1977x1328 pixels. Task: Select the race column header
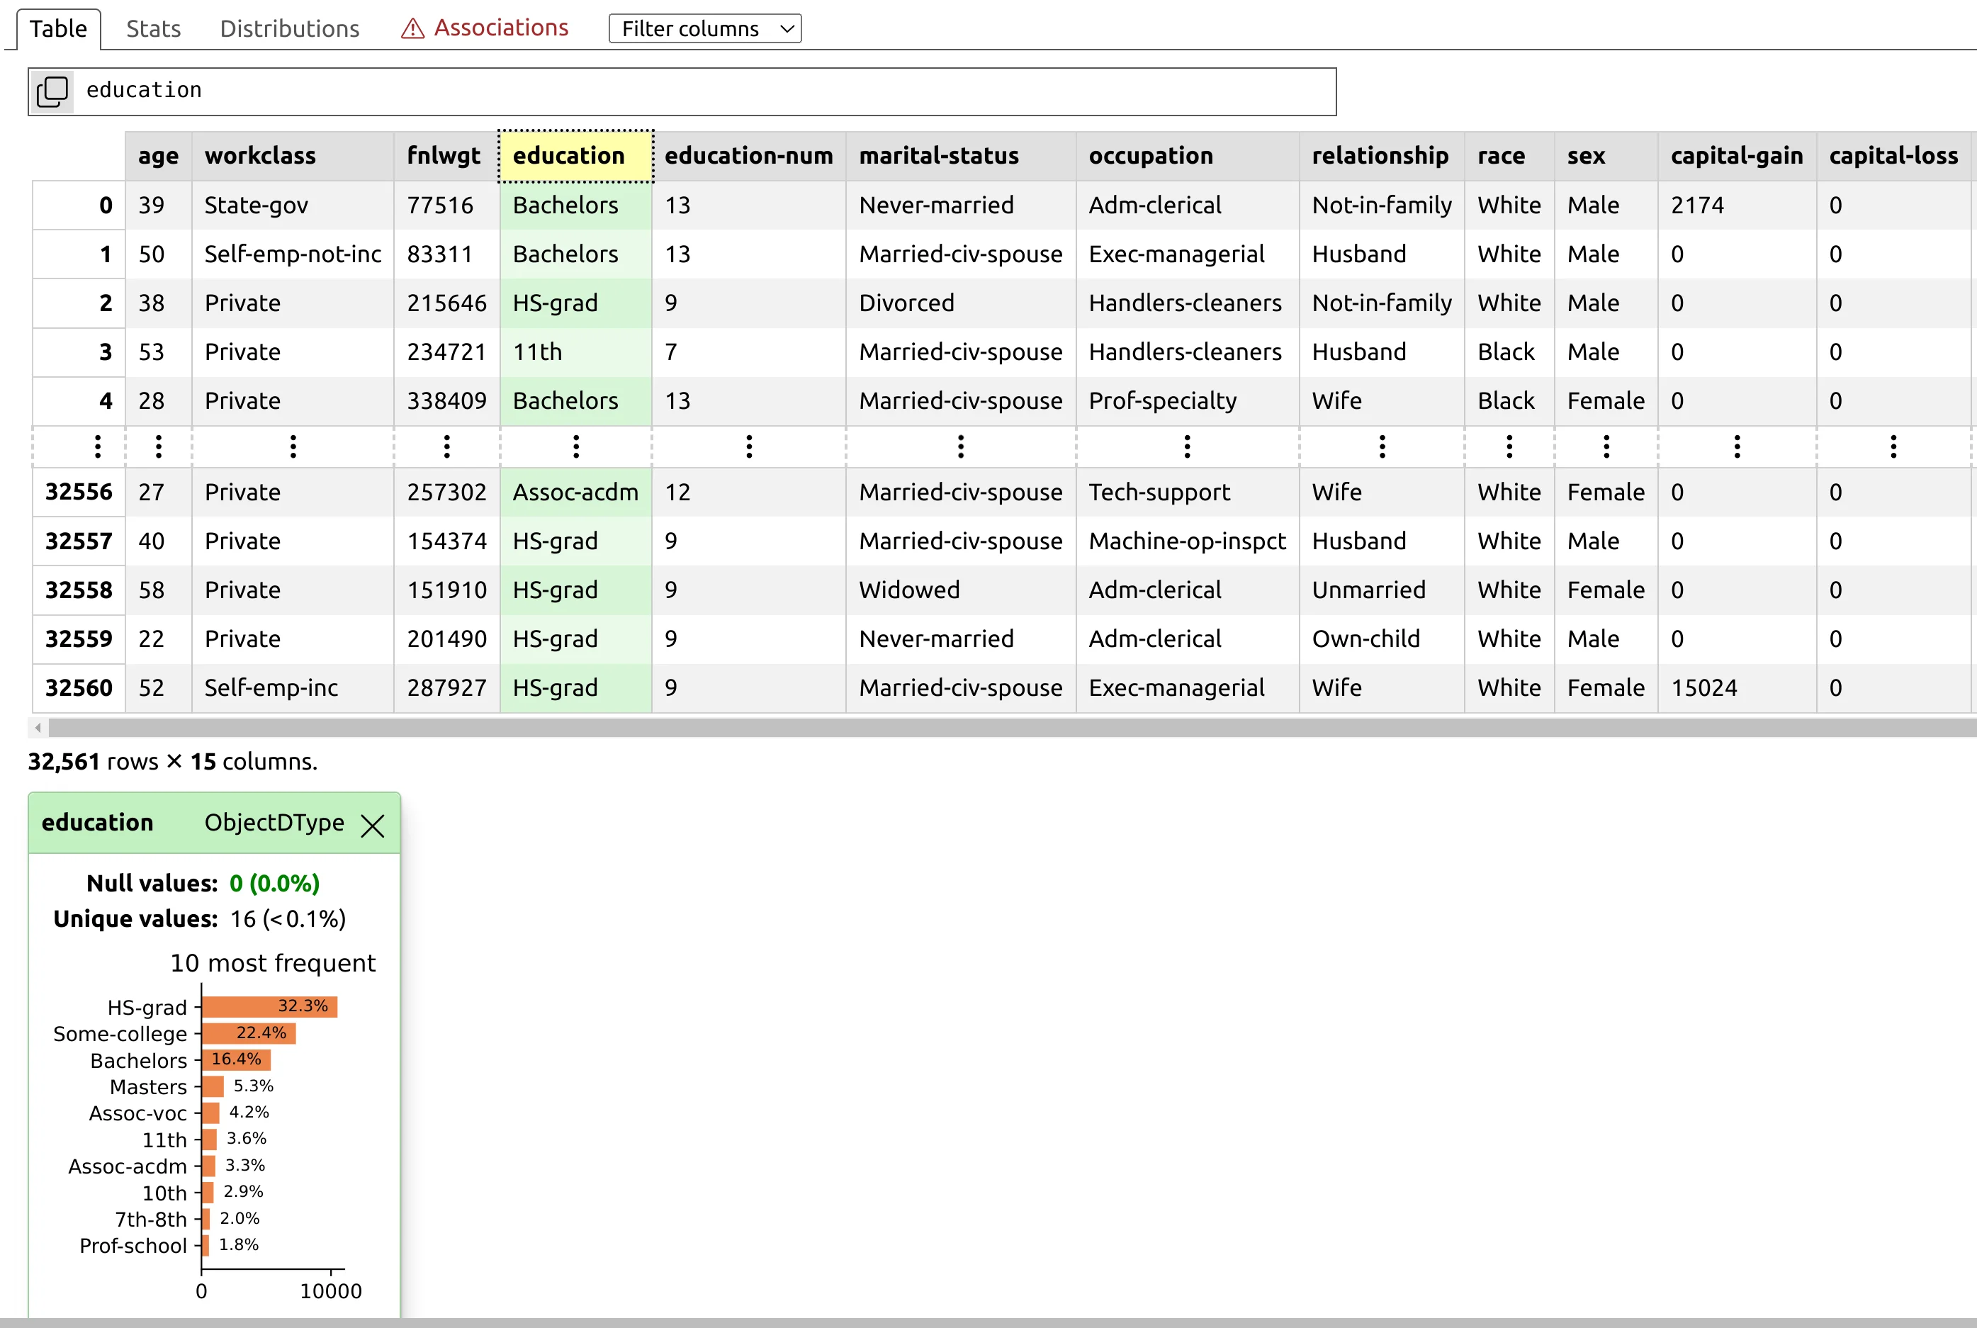1509,156
